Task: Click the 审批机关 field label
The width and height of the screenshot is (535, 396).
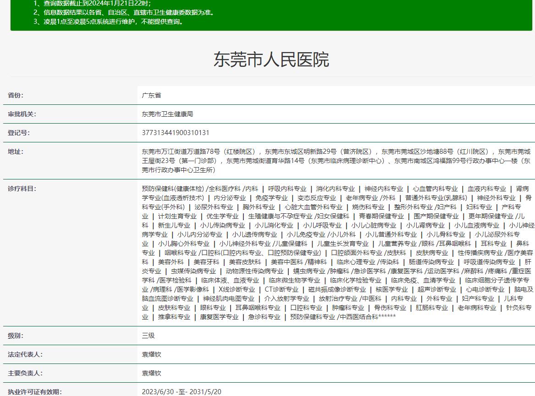Action: point(22,114)
